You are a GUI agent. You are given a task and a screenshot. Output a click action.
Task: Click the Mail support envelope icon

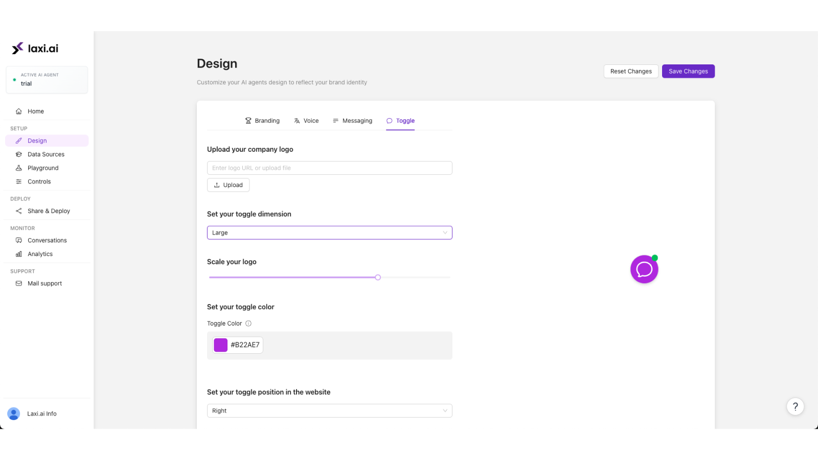(x=19, y=284)
